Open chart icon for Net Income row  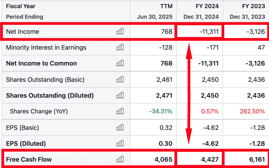pos(120,31)
